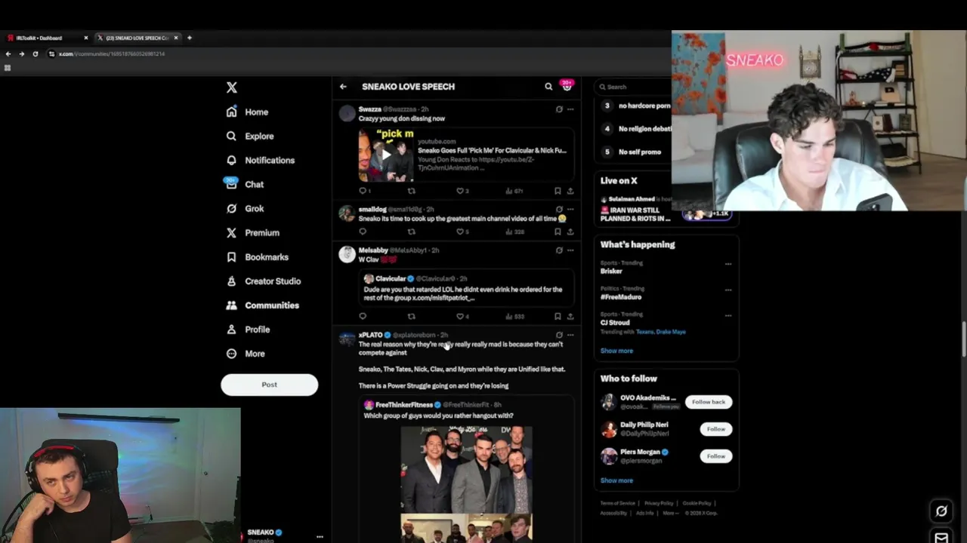967x543 pixels.
Task: Open more options on xPLATO post
Action: pyautogui.click(x=570, y=335)
